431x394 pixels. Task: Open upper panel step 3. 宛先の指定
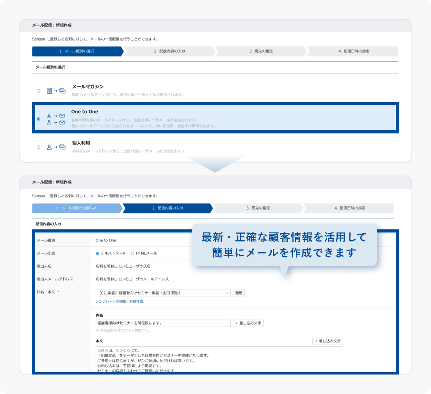(x=261, y=51)
